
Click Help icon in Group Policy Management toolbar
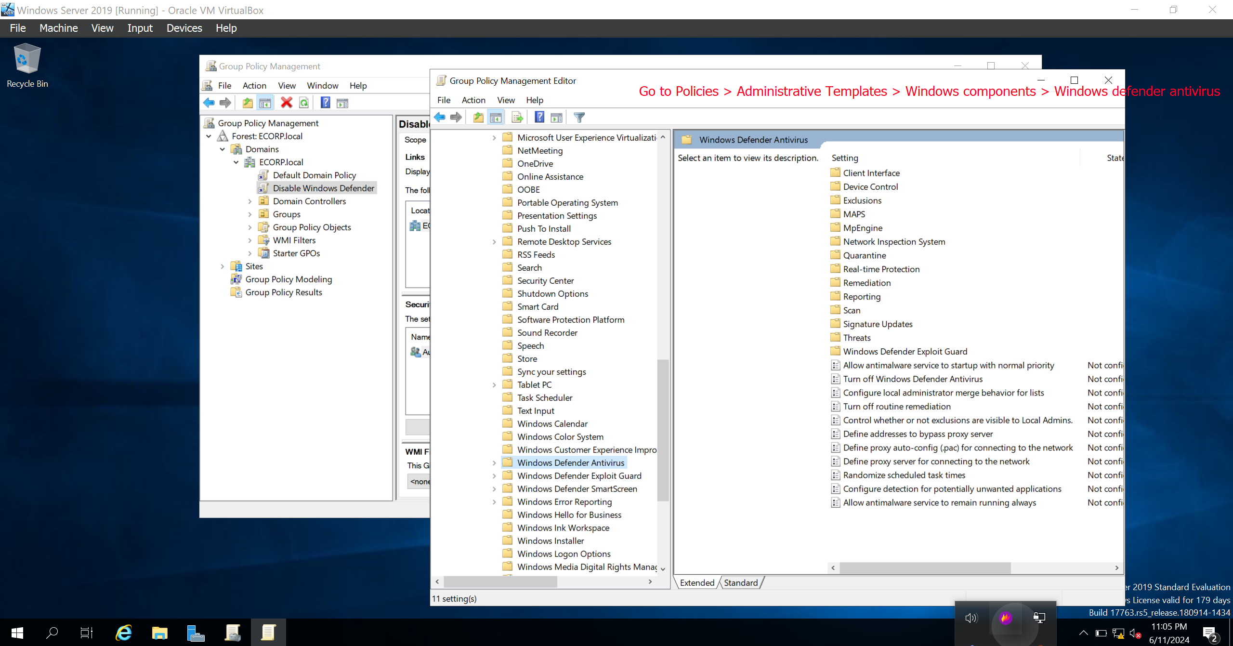[326, 103]
